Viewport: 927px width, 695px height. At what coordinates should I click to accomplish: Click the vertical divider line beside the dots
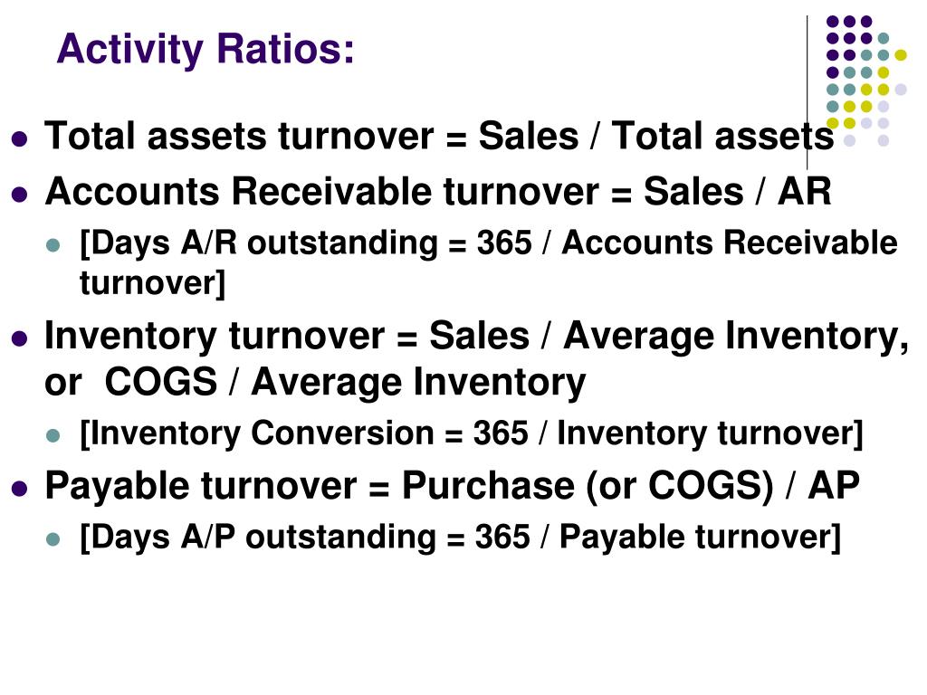point(807,93)
